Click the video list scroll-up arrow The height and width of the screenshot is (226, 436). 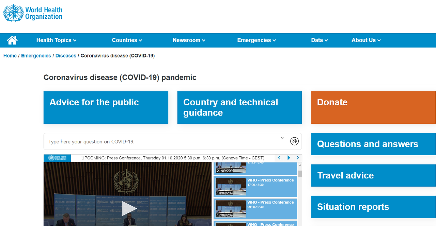300,165
